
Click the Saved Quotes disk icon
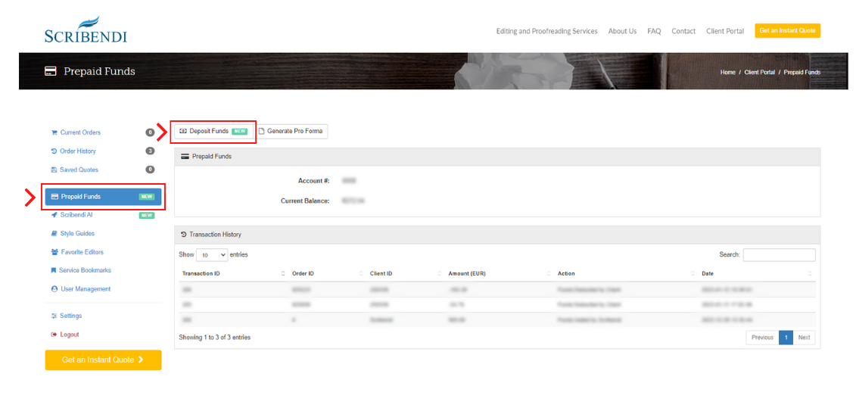(x=54, y=170)
